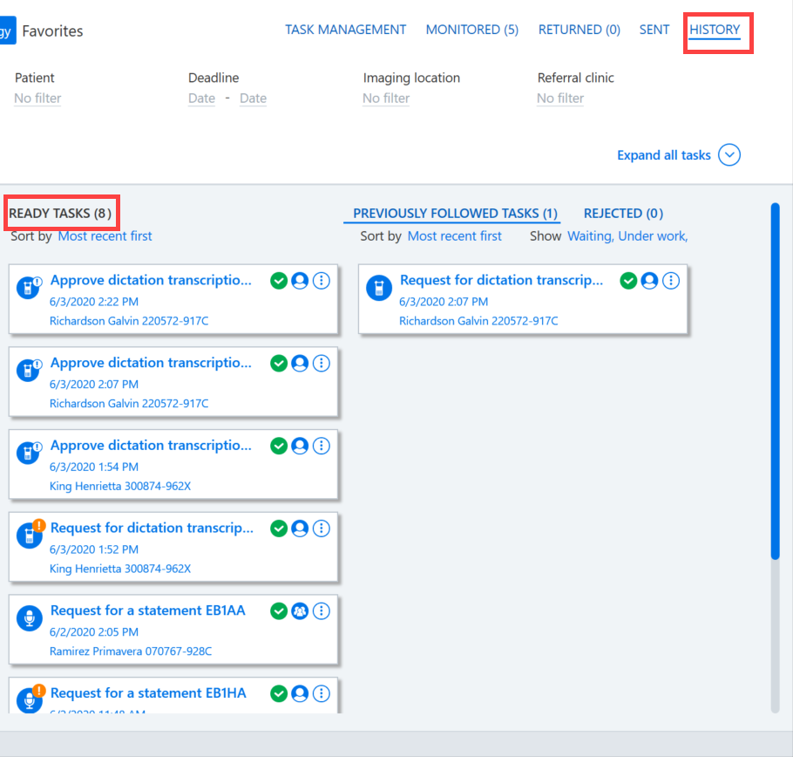Click green check status on 2:22 PM Approve task

point(279,280)
